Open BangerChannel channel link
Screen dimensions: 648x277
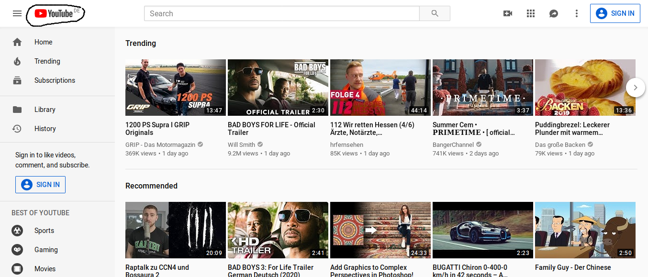tap(453, 144)
